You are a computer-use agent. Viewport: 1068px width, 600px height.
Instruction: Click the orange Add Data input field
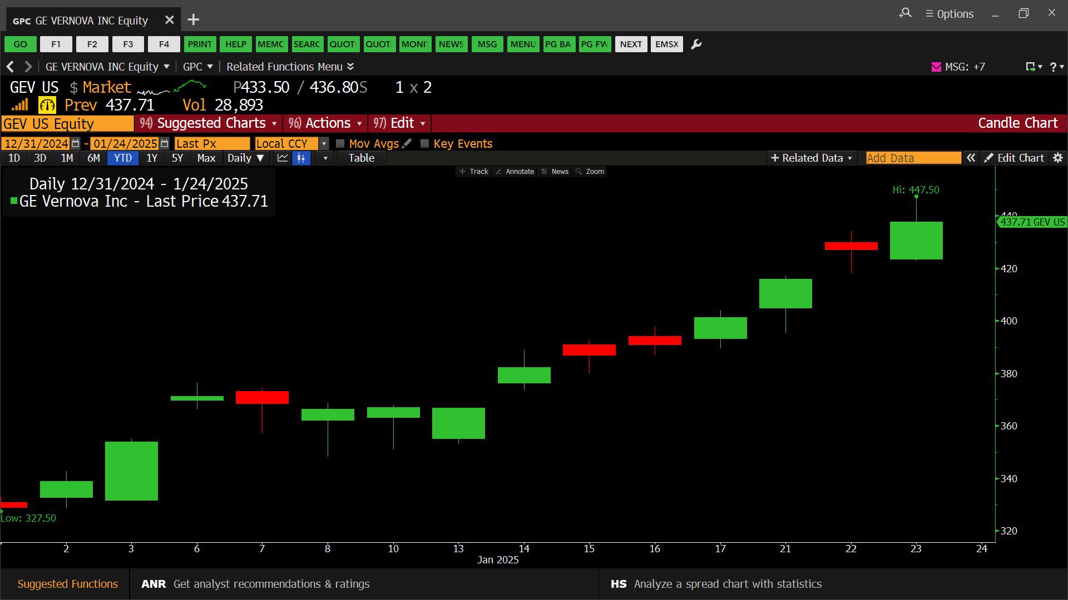pos(913,158)
